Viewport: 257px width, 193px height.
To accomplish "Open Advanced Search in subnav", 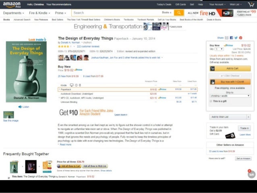I will (22, 20).
